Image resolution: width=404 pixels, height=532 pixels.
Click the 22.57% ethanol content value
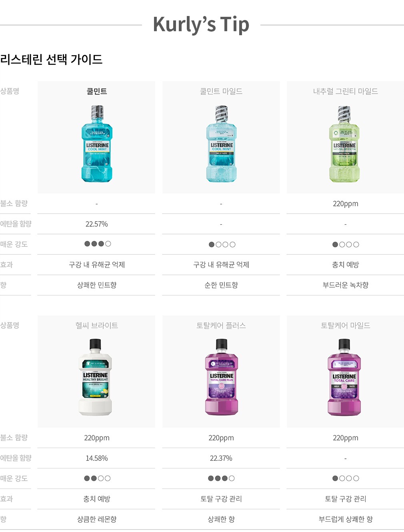97,224
